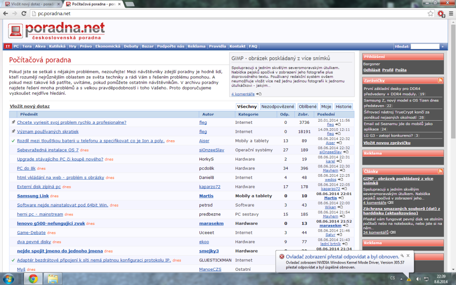Bookmark page with star icon
This screenshot has width=456, height=285.
pos(431,13)
